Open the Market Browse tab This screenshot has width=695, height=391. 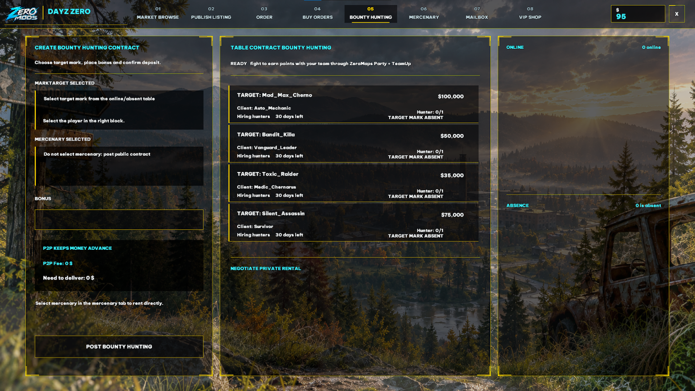[158, 14]
